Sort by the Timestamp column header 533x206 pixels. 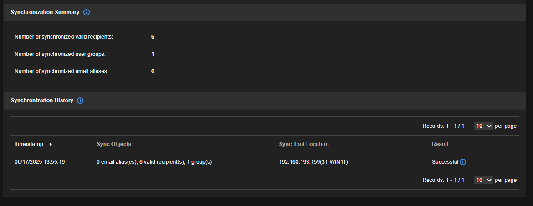[x=29, y=144]
